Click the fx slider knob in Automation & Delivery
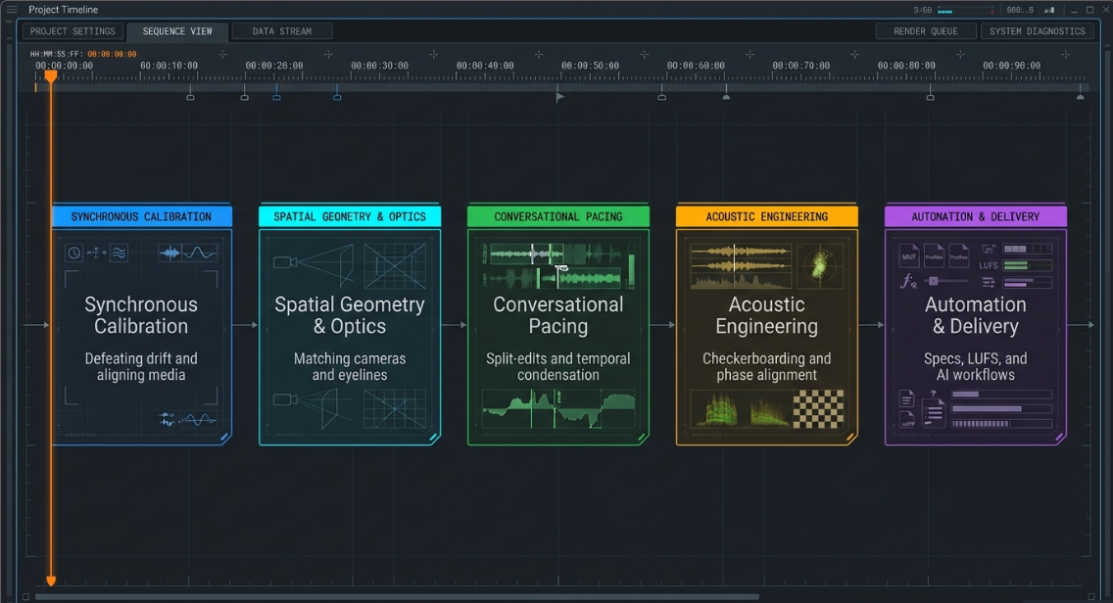The height and width of the screenshot is (603, 1113). [934, 281]
